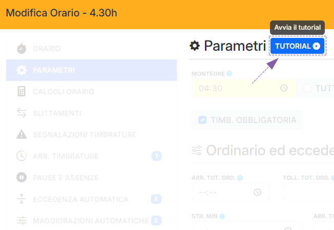Toggle the Timb. Obbligatoria checkbox

(202, 120)
